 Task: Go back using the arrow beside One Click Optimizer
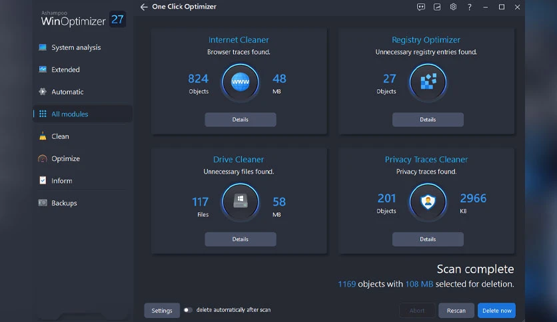tap(144, 7)
